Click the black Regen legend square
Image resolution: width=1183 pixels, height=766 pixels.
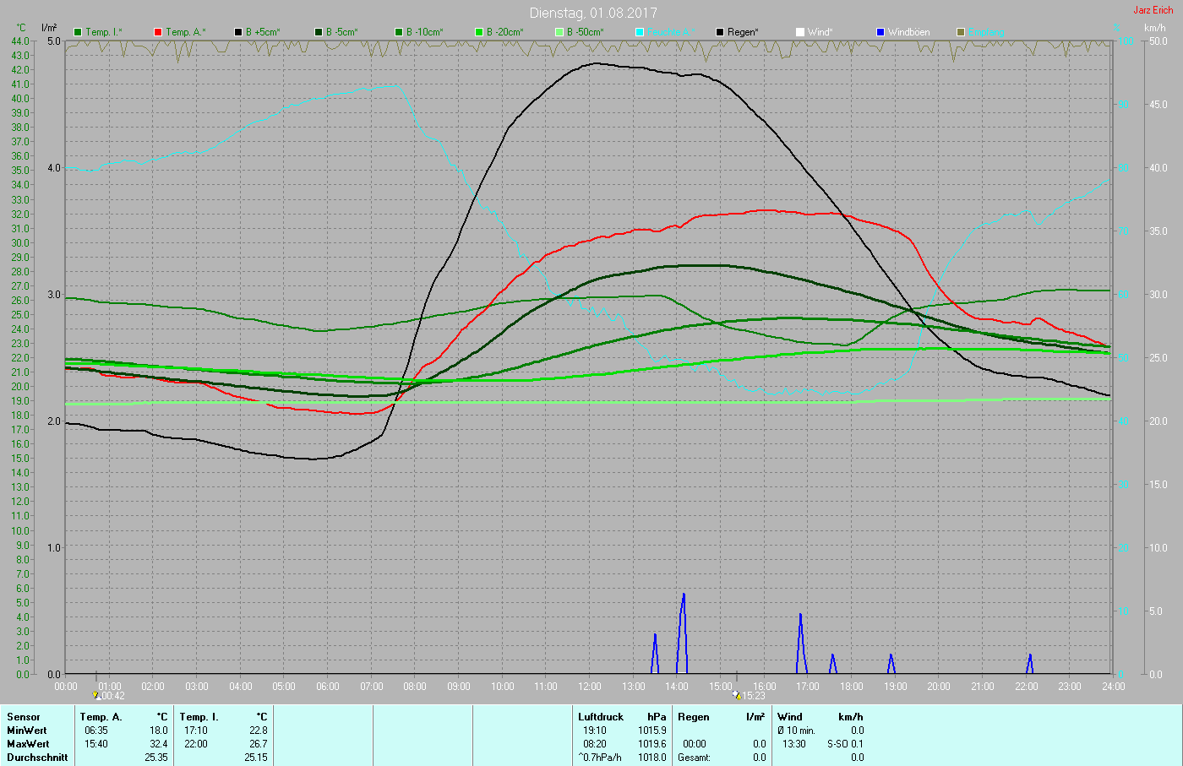click(720, 32)
